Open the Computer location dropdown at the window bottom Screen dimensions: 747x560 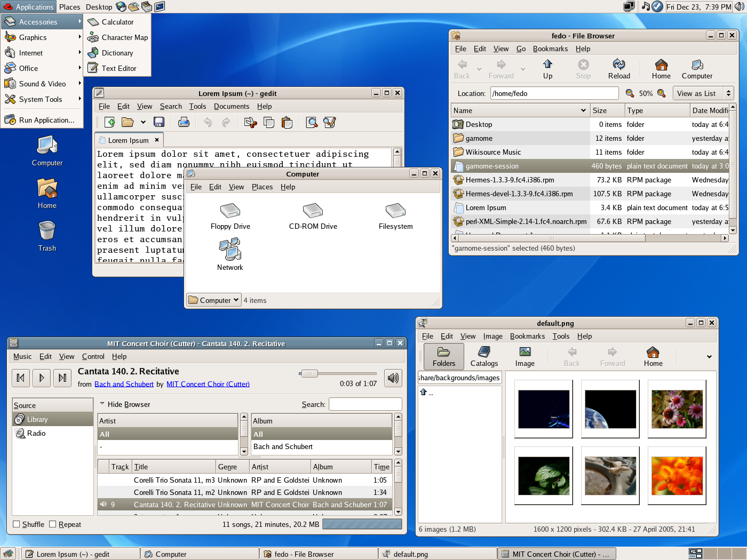tap(213, 300)
